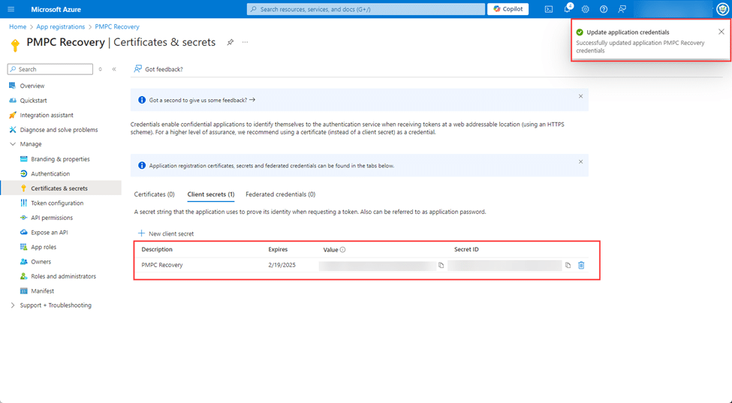The height and width of the screenshot is (403, 732).
Task: Click New client secret button
Action: pos(166,233)
